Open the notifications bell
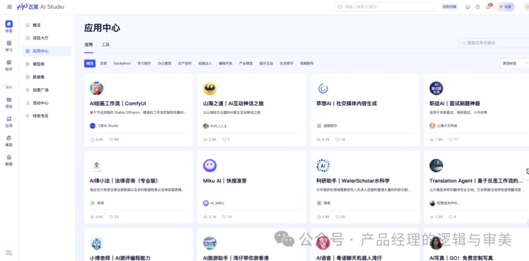The height and width of the screenshot is (261, 529). pos(488,7)
